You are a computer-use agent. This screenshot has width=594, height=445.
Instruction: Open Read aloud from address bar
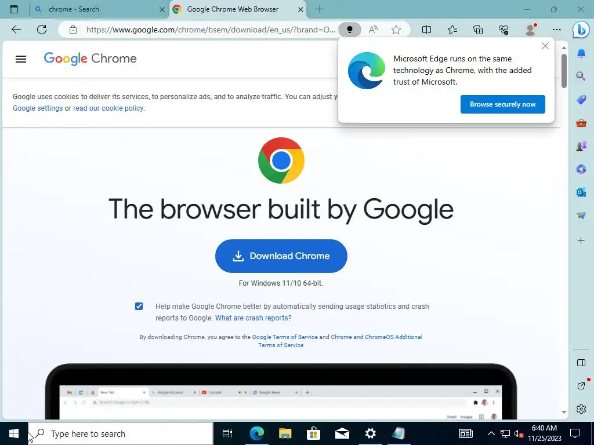click(373, 30)
